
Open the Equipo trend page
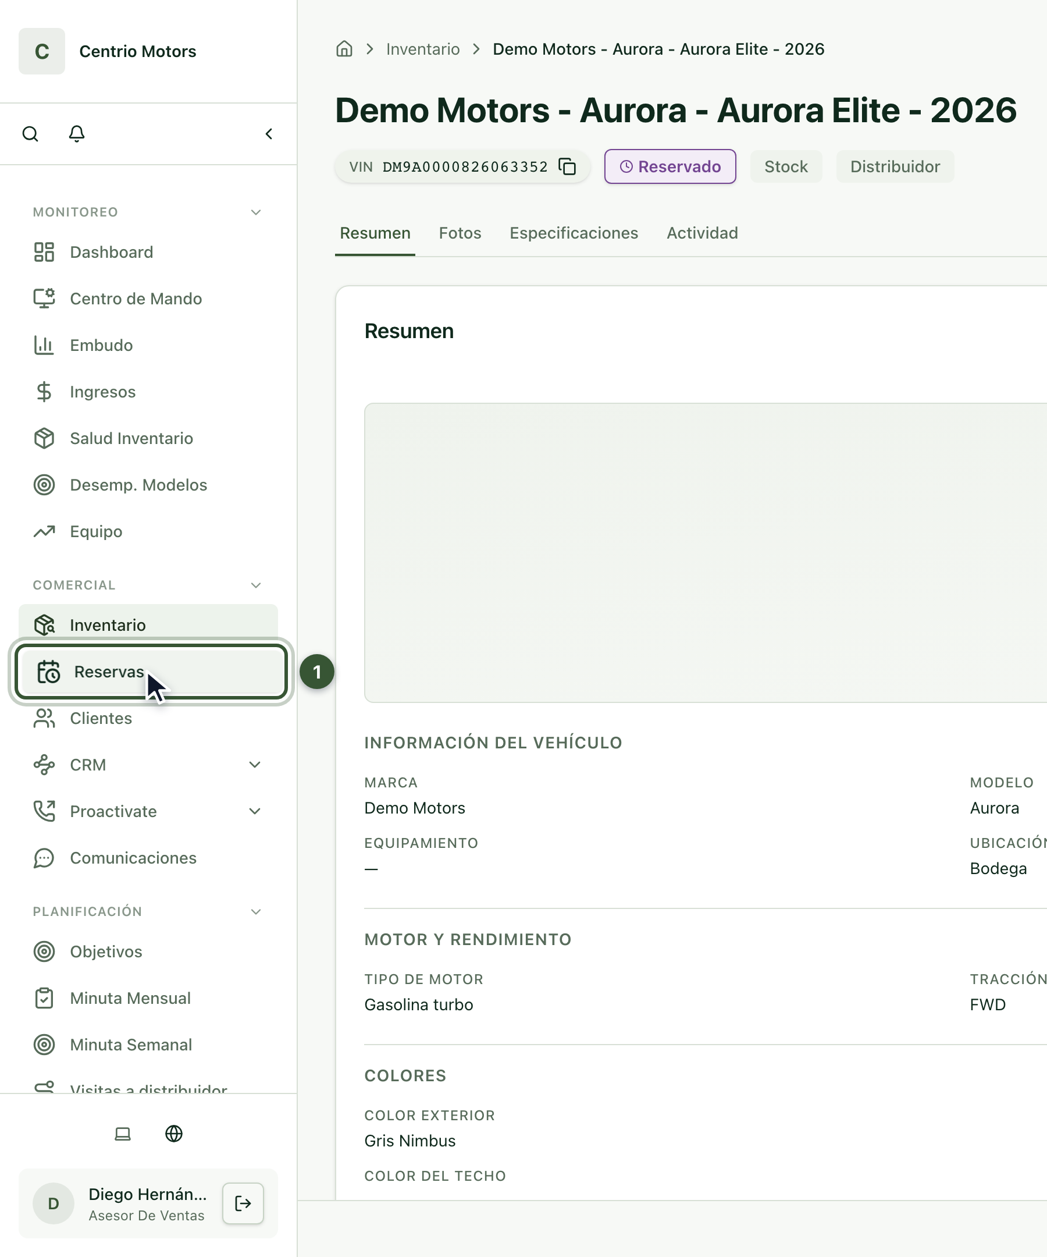point(148,531)
